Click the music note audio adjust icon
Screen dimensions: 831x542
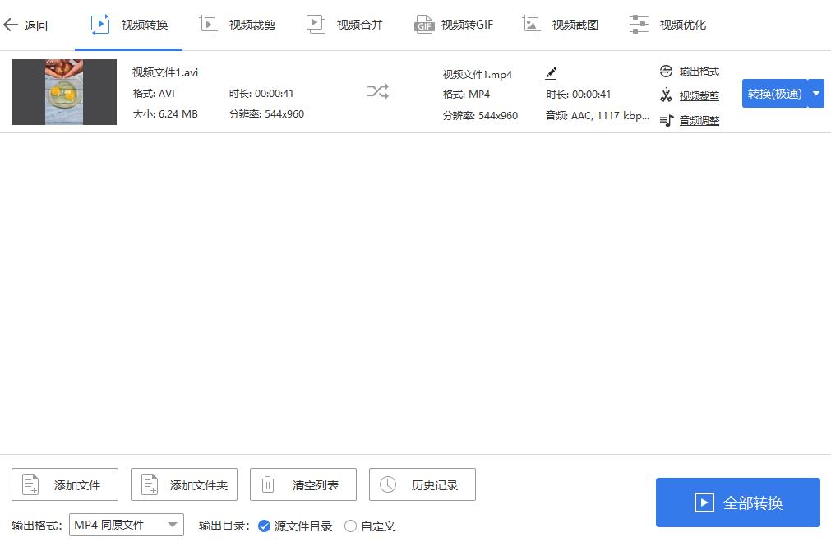click(666, 121)
